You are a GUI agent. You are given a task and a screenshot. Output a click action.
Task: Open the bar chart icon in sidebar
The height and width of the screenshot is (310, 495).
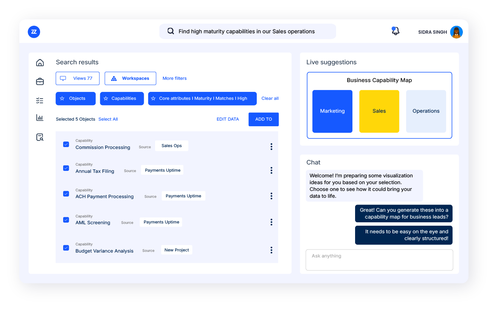(x=40, y=118)
